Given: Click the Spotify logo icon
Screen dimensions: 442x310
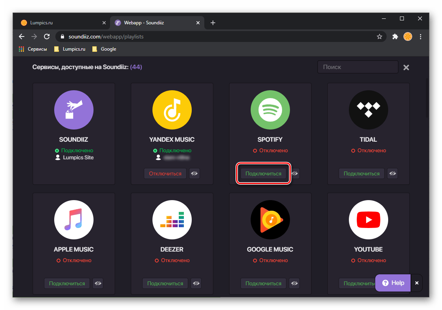Looking at the screenshot, I should [270, 110].
